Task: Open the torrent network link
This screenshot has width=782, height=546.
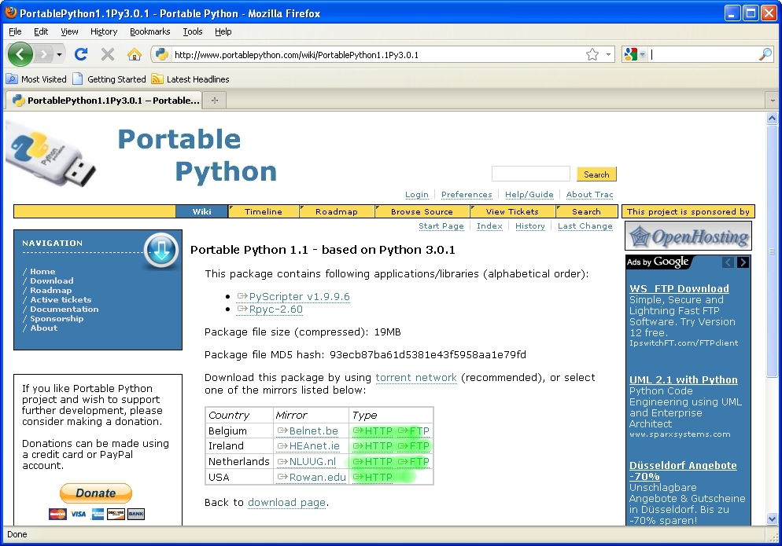Action: coord(416,378)
